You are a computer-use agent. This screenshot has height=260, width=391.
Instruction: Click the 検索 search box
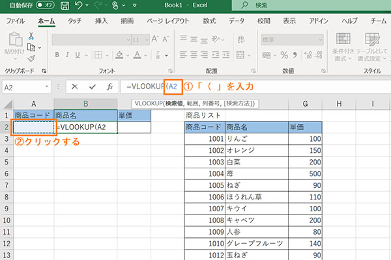(x=311, y=5)
